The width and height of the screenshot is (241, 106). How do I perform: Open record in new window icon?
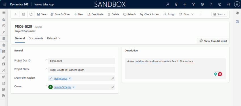[31, 14]
